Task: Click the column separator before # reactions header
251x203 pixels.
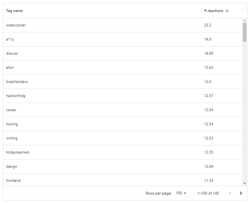Action: (201, 11)
